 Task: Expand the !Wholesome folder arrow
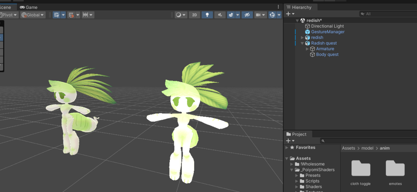pos(292,164)
